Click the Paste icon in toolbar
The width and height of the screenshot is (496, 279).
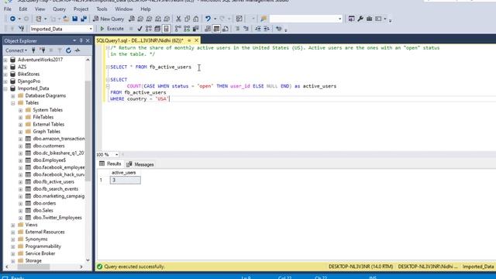pyautogui.click(x=196, y=19)
